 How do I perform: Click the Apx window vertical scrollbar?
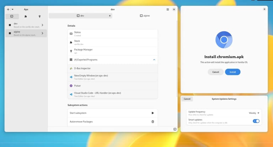177,58
